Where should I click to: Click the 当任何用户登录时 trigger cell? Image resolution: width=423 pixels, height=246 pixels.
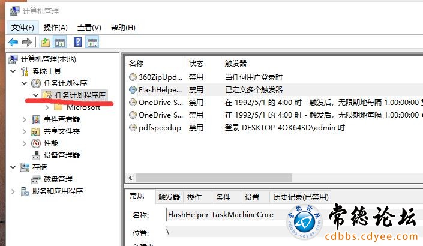(x=254, y=77)
